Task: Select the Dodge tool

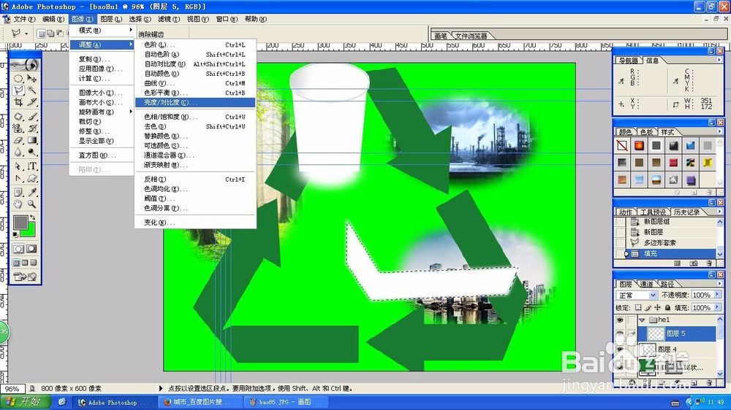Action: (x=31, y=151)
